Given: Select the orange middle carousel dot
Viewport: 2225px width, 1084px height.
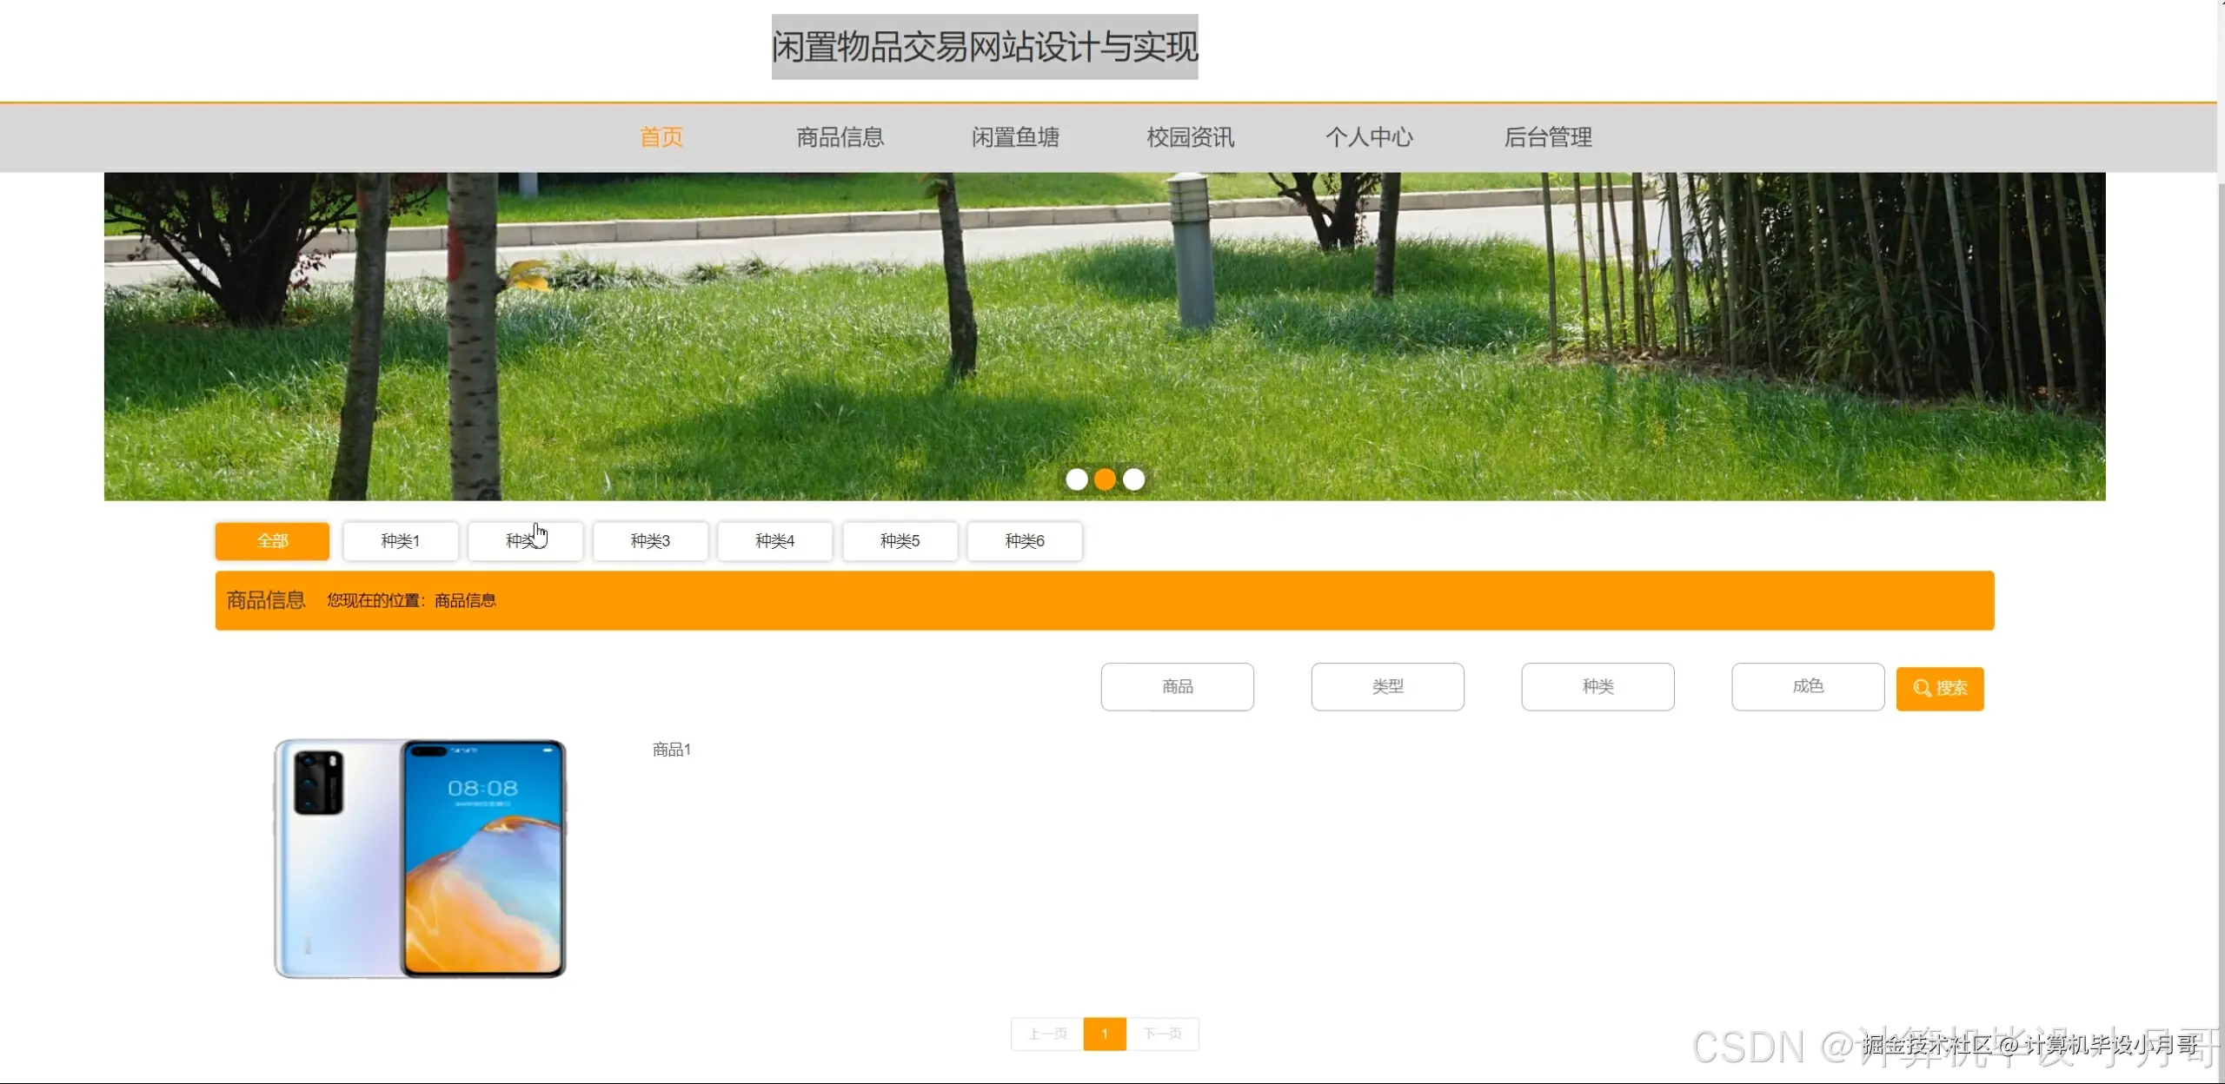Looking at the screenshot, I should point(1105,479).
